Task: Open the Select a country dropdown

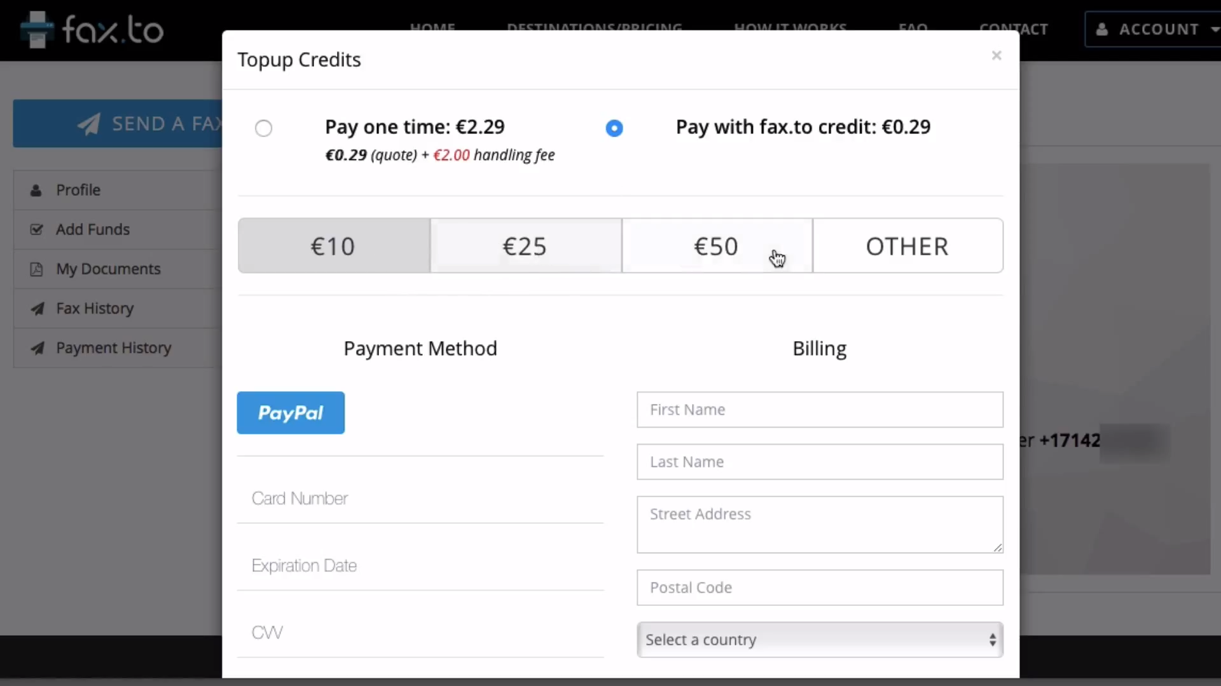Action: (x=819, y=640)
